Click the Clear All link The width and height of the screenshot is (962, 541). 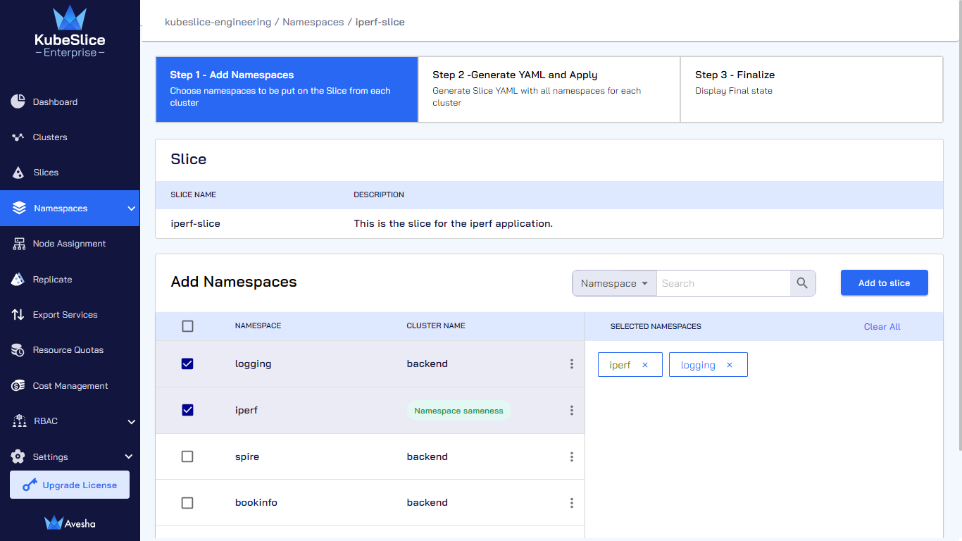point(882,327)
